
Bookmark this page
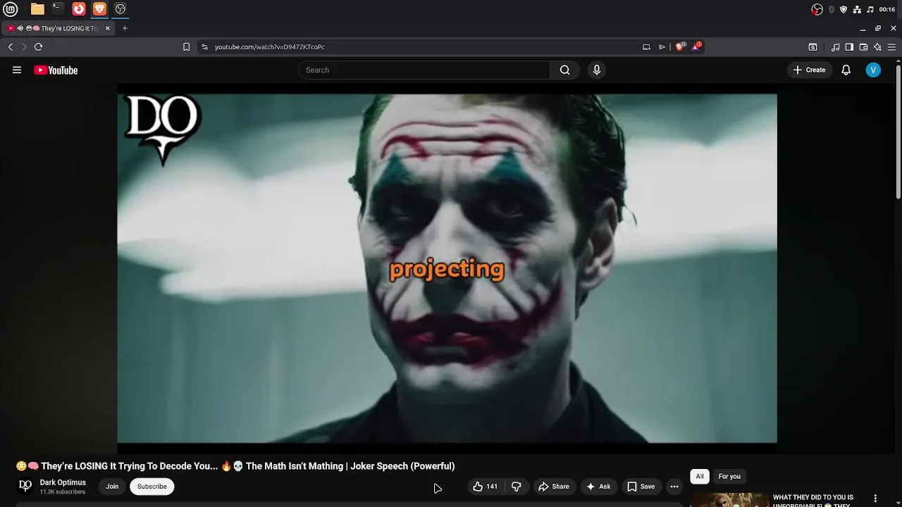point(186,46)
